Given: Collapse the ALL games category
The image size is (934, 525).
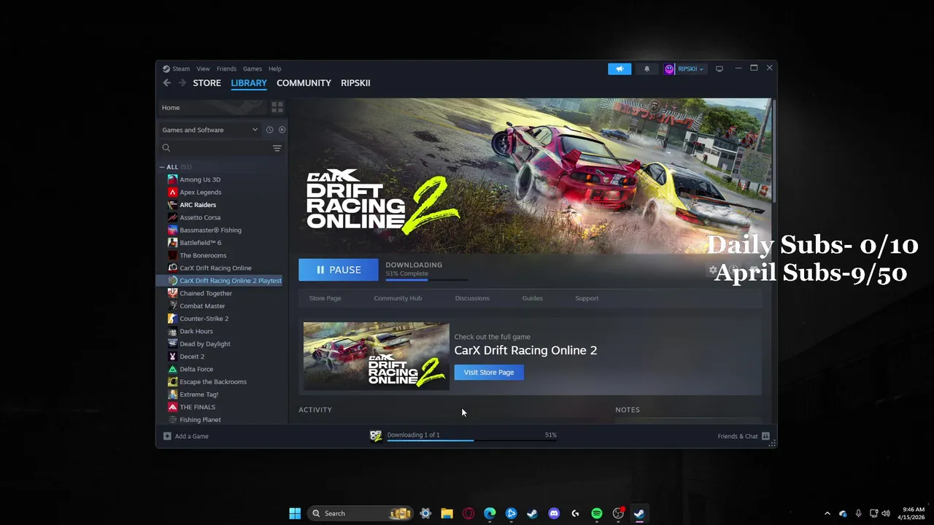Looking at the screenshot, I should click(162, 167).
